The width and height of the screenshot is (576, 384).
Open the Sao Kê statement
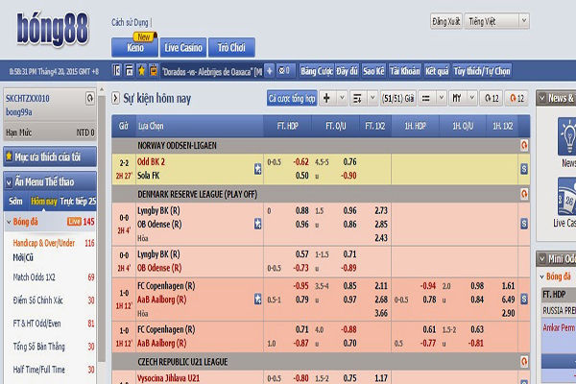373,71
